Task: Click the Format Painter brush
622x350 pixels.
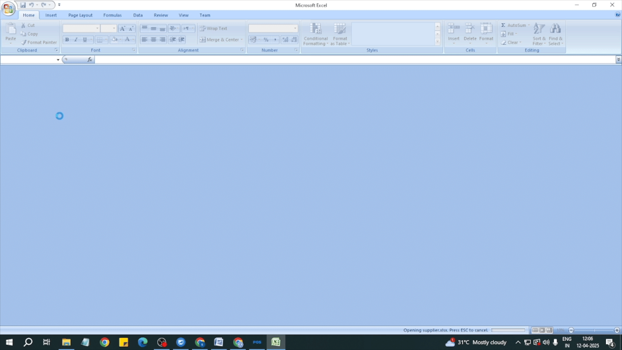Action: tap(39, 42)
